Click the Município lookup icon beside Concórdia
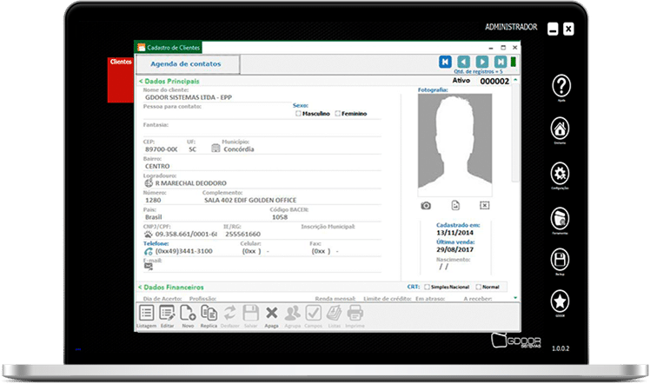Image resolution: width=650 pixels, height=384 pixels. pos(216,149)
